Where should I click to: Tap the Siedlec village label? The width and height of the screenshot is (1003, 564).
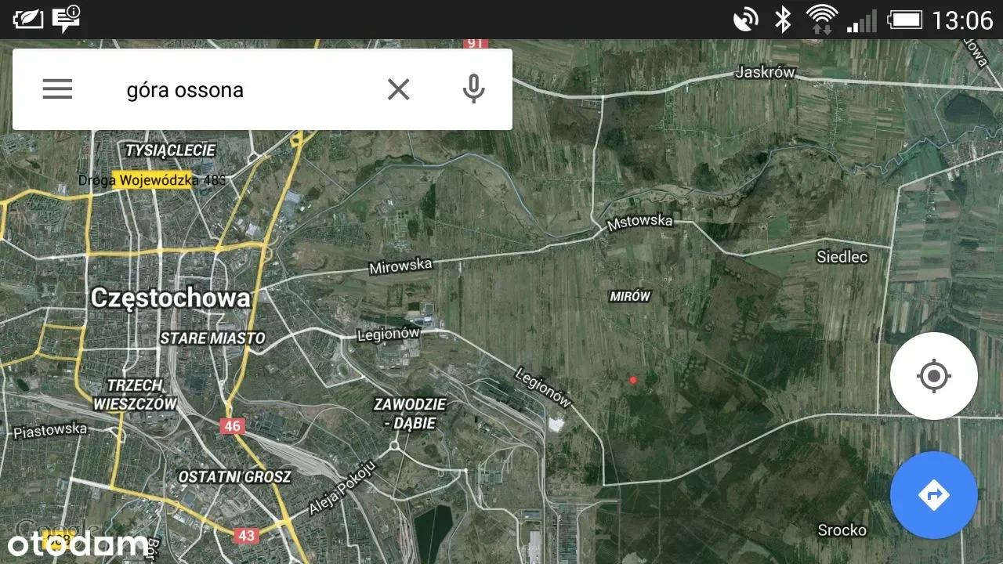[842, 256]
